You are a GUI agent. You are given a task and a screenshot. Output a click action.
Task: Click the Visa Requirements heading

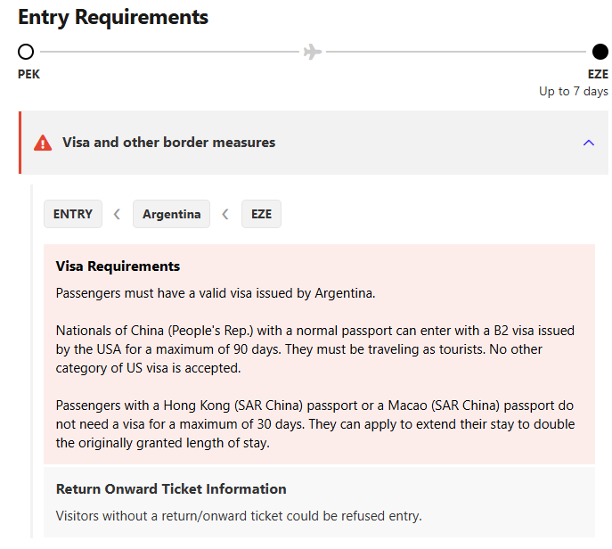[118, 266]
